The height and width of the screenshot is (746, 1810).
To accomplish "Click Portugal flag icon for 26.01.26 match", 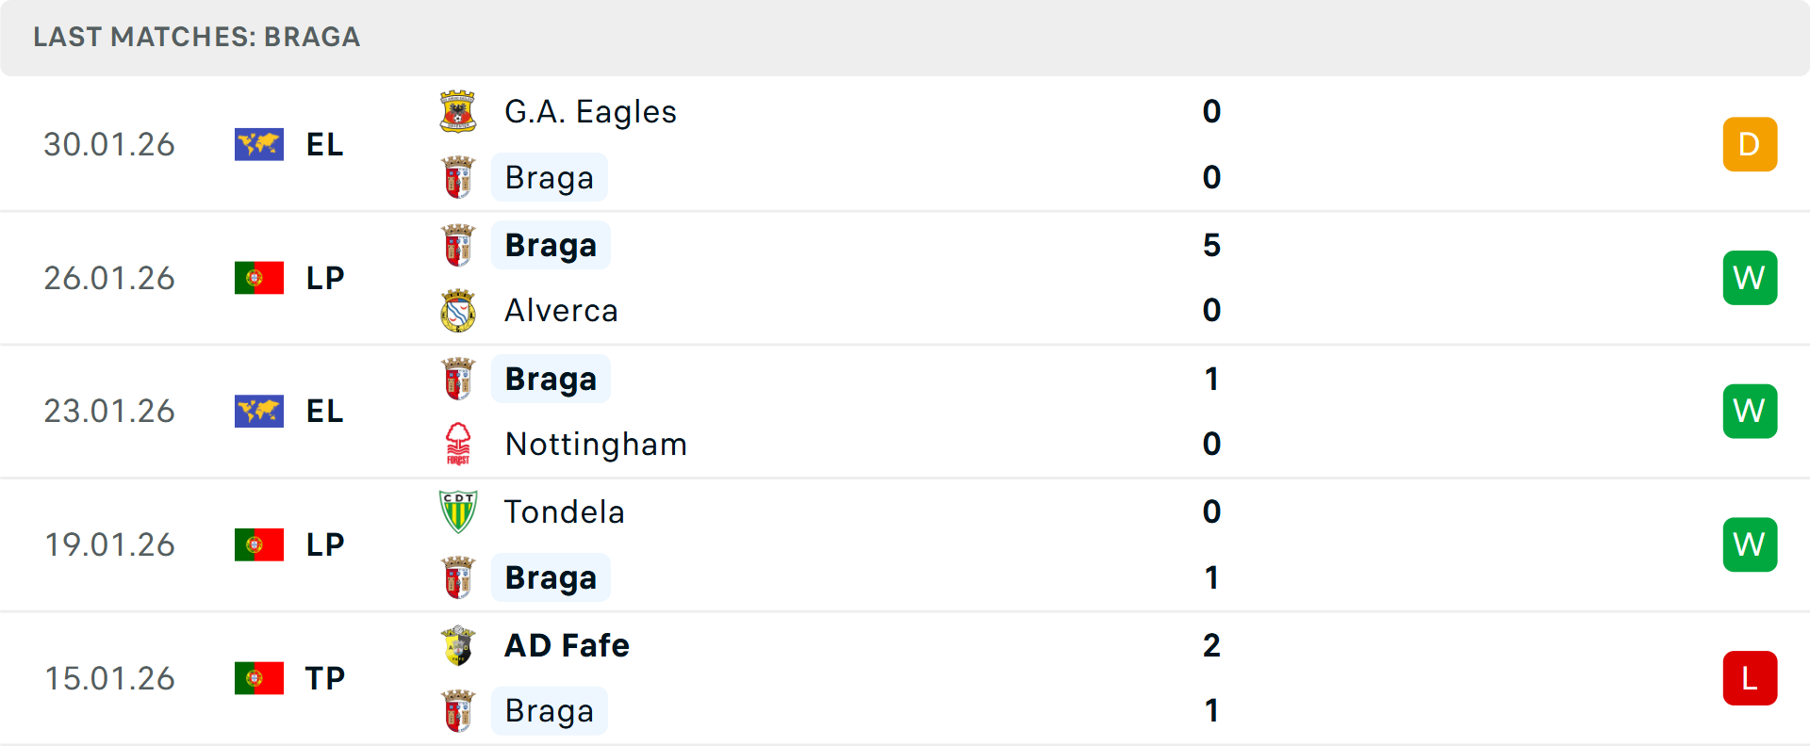I will (259, 278).
